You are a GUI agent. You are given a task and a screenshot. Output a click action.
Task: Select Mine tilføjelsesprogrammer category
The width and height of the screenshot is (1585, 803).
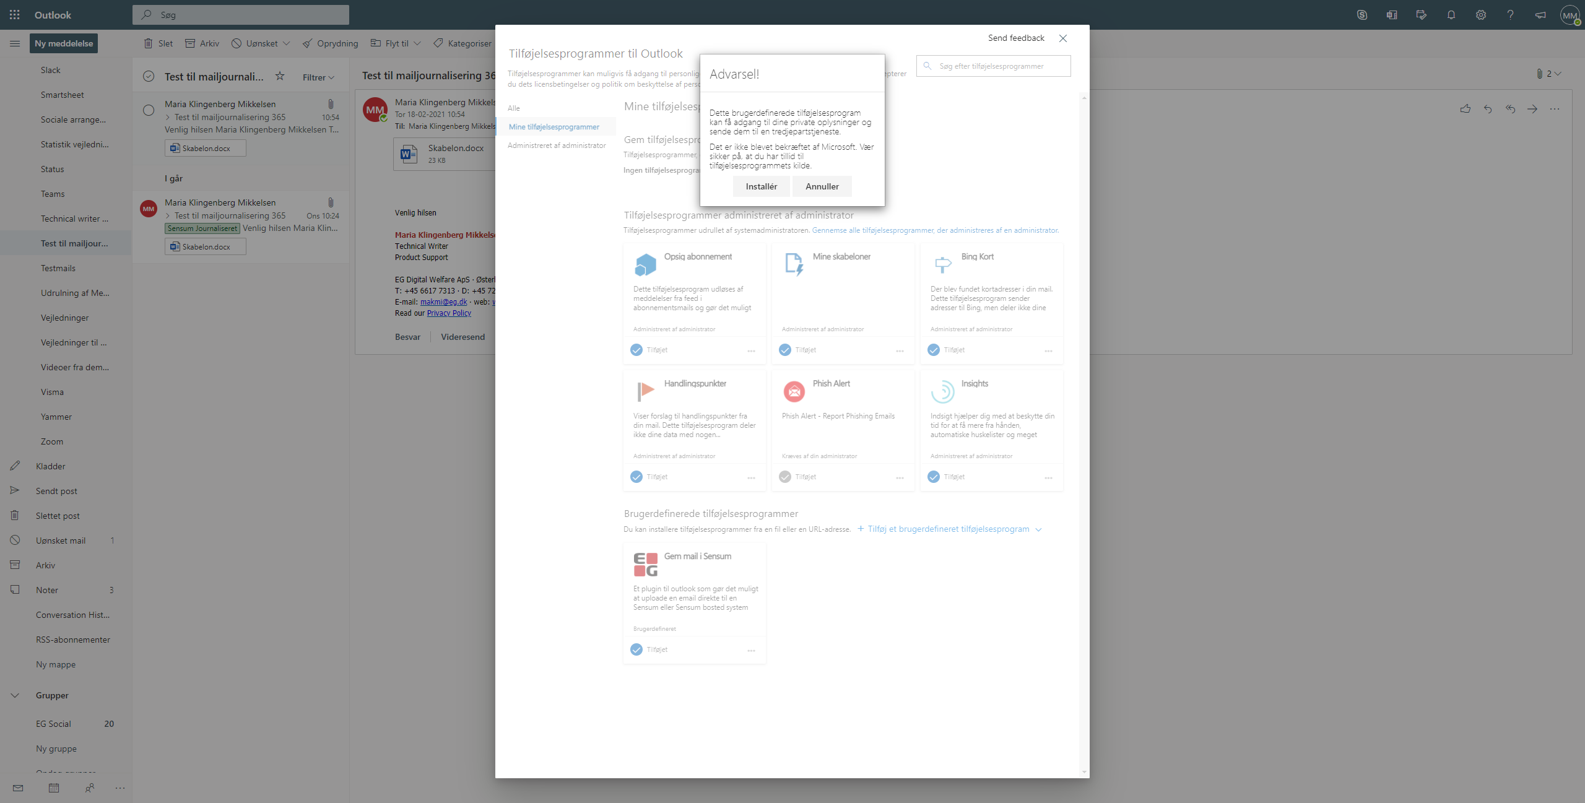pos(554,127)
